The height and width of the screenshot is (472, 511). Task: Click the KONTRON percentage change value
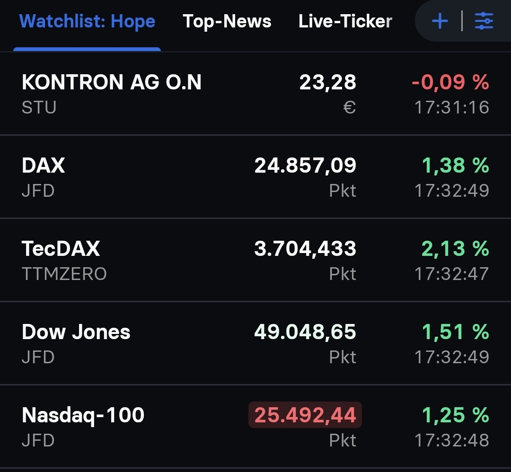(x=450, y=82)
